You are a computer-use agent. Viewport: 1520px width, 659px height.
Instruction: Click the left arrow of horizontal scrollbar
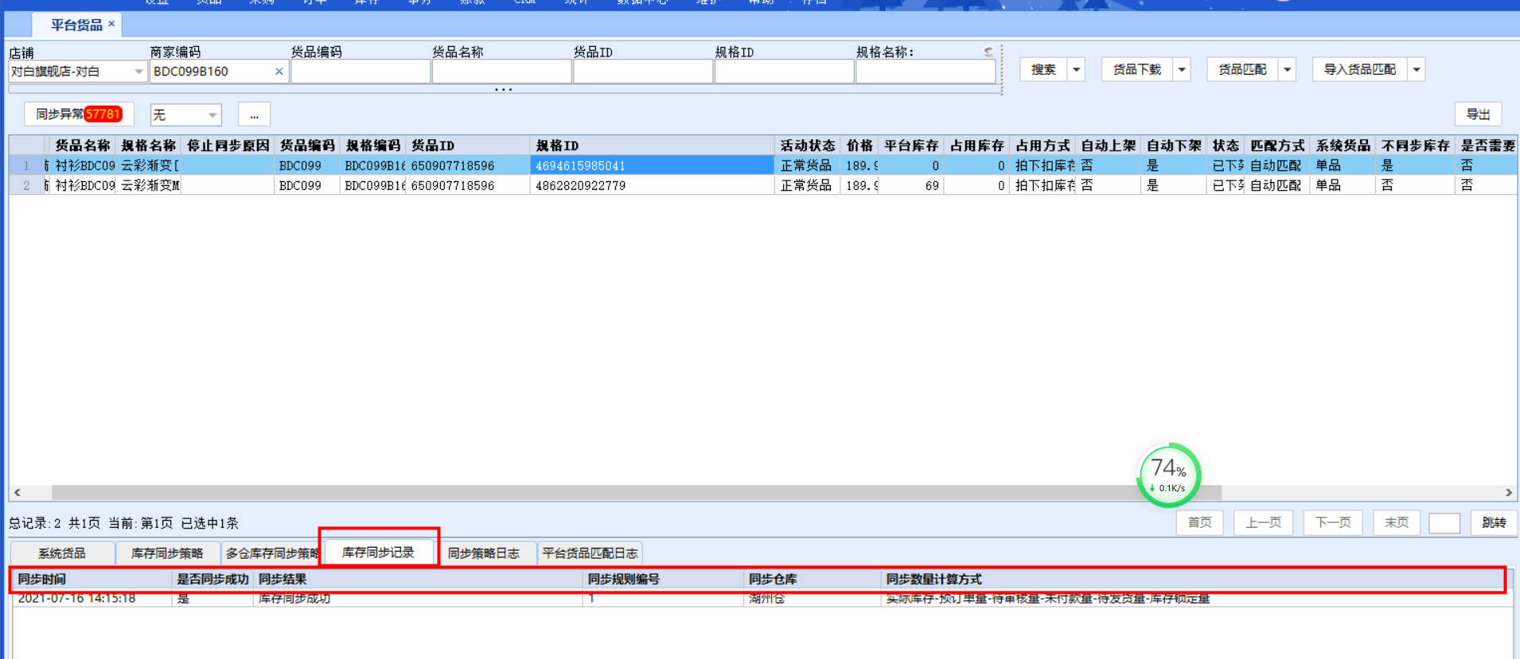18,493
